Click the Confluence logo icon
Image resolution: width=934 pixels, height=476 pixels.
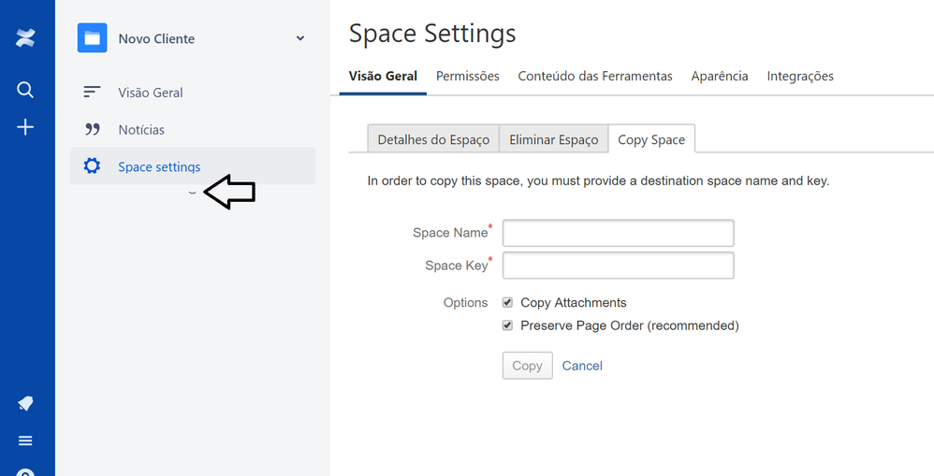pyautogui.click(x=25, y=38)
